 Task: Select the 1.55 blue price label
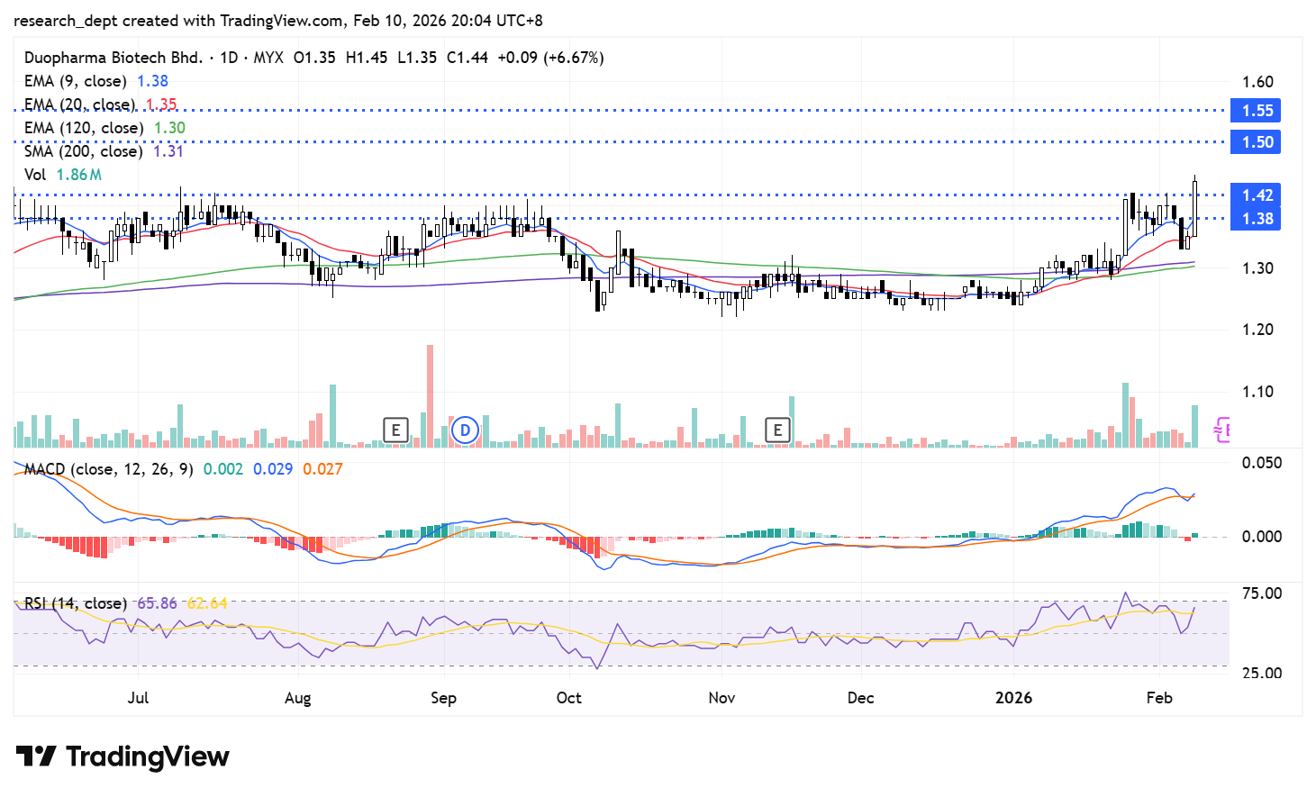(1257, 111)
